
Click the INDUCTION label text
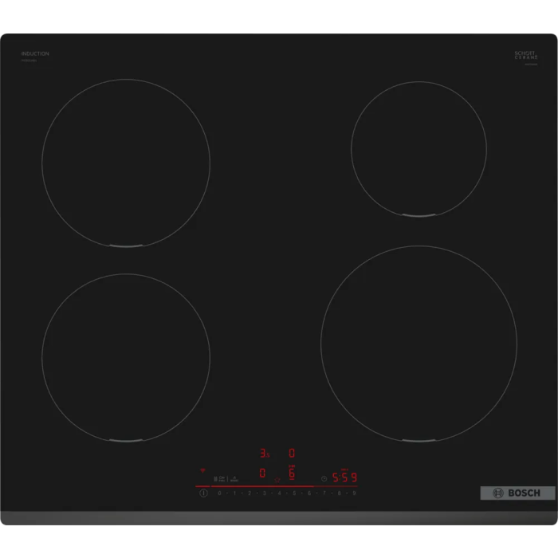click(35, 53)
